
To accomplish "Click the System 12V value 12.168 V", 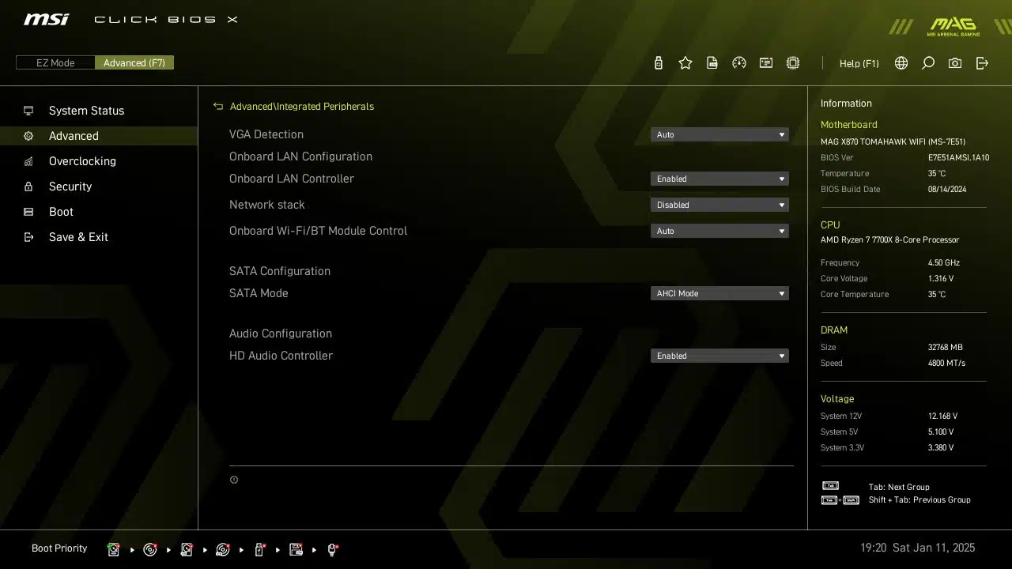I will [x=942, y=416].
